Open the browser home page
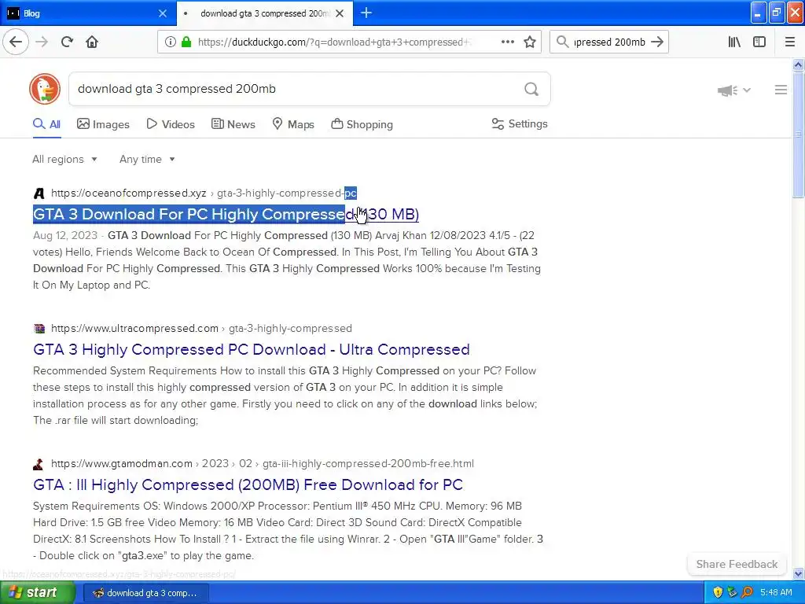805x604 pixels. point(92,42)
